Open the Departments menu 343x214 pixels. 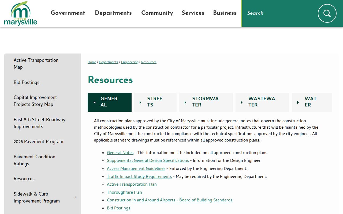[113, 13]
